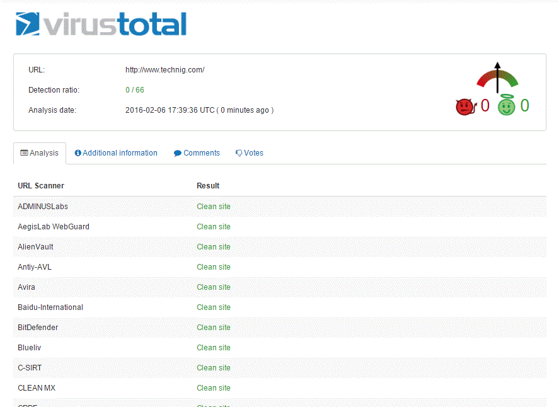This screenshot has height=407, width=559.
Task: Click the Analysis date label
Action: point(52,110)
